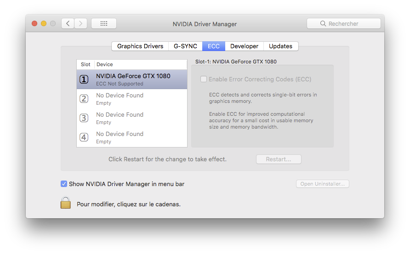
Task: Click the padlock icon to unlock settings
Action: point(66,203)
